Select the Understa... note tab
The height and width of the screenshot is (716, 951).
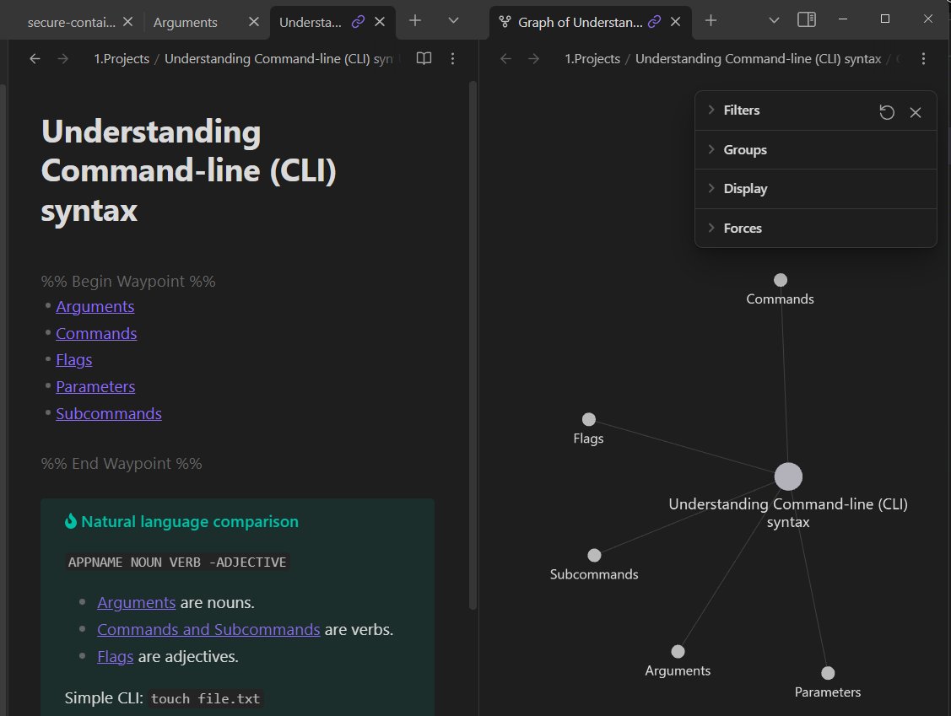[310, 23]
